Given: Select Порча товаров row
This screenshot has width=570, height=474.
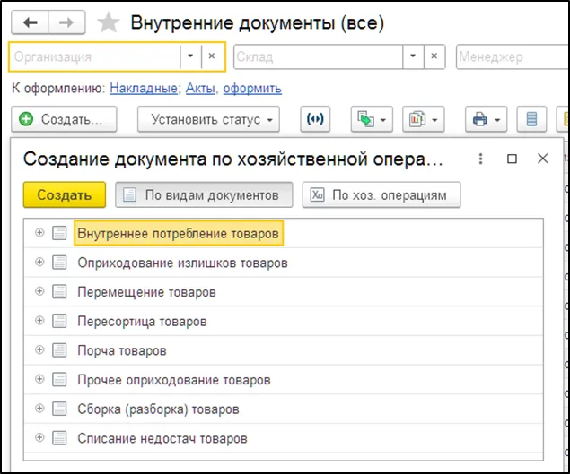Looking at the screenshot, I should point(284,350).
